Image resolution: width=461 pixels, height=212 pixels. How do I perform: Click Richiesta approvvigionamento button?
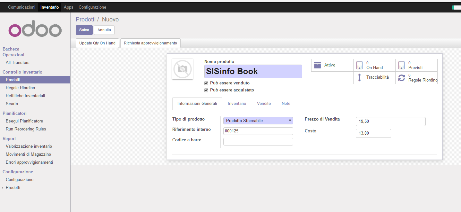point(150,43)
